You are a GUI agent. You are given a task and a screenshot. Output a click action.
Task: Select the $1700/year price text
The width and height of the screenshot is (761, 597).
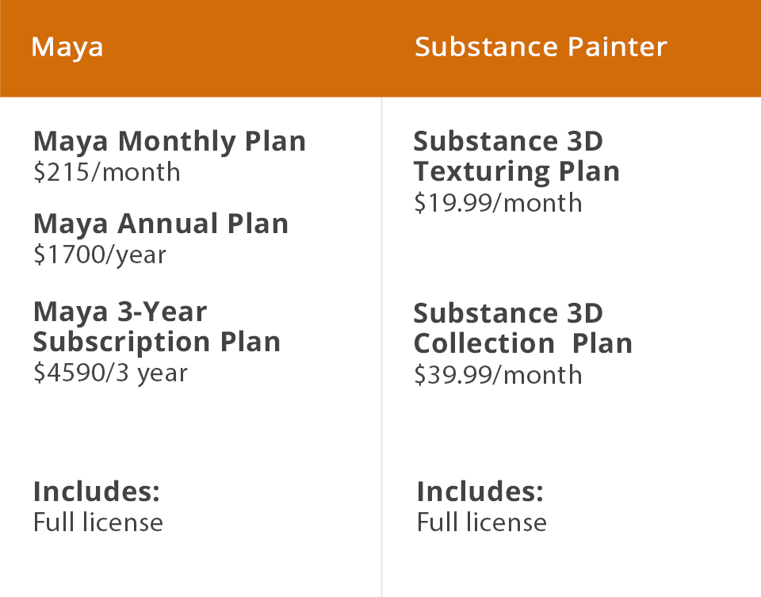tap(100, 254)
